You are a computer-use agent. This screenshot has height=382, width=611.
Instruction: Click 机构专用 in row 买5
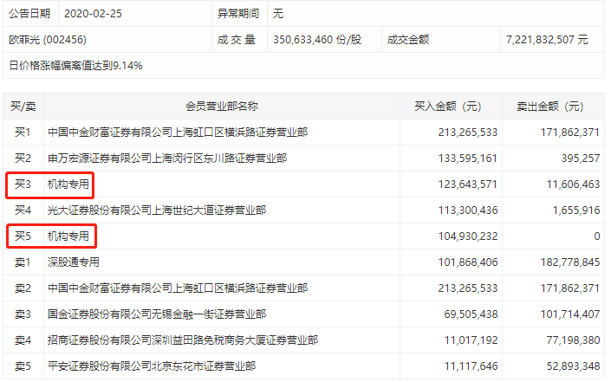click(68, 236)
